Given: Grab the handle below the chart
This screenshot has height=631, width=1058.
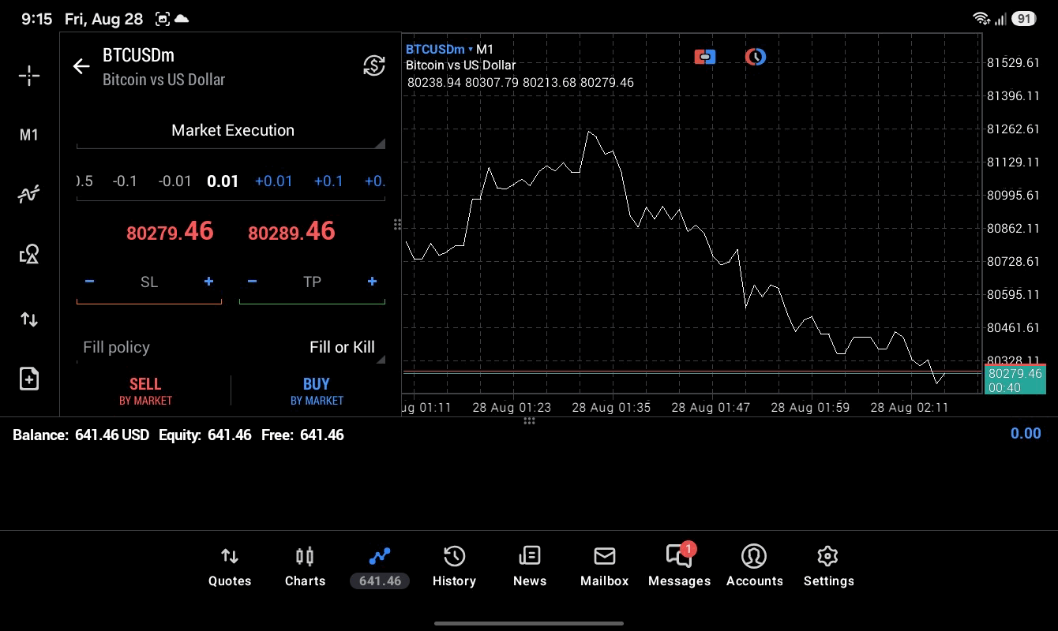Looking at the screenshot, I should click(529, 421).
